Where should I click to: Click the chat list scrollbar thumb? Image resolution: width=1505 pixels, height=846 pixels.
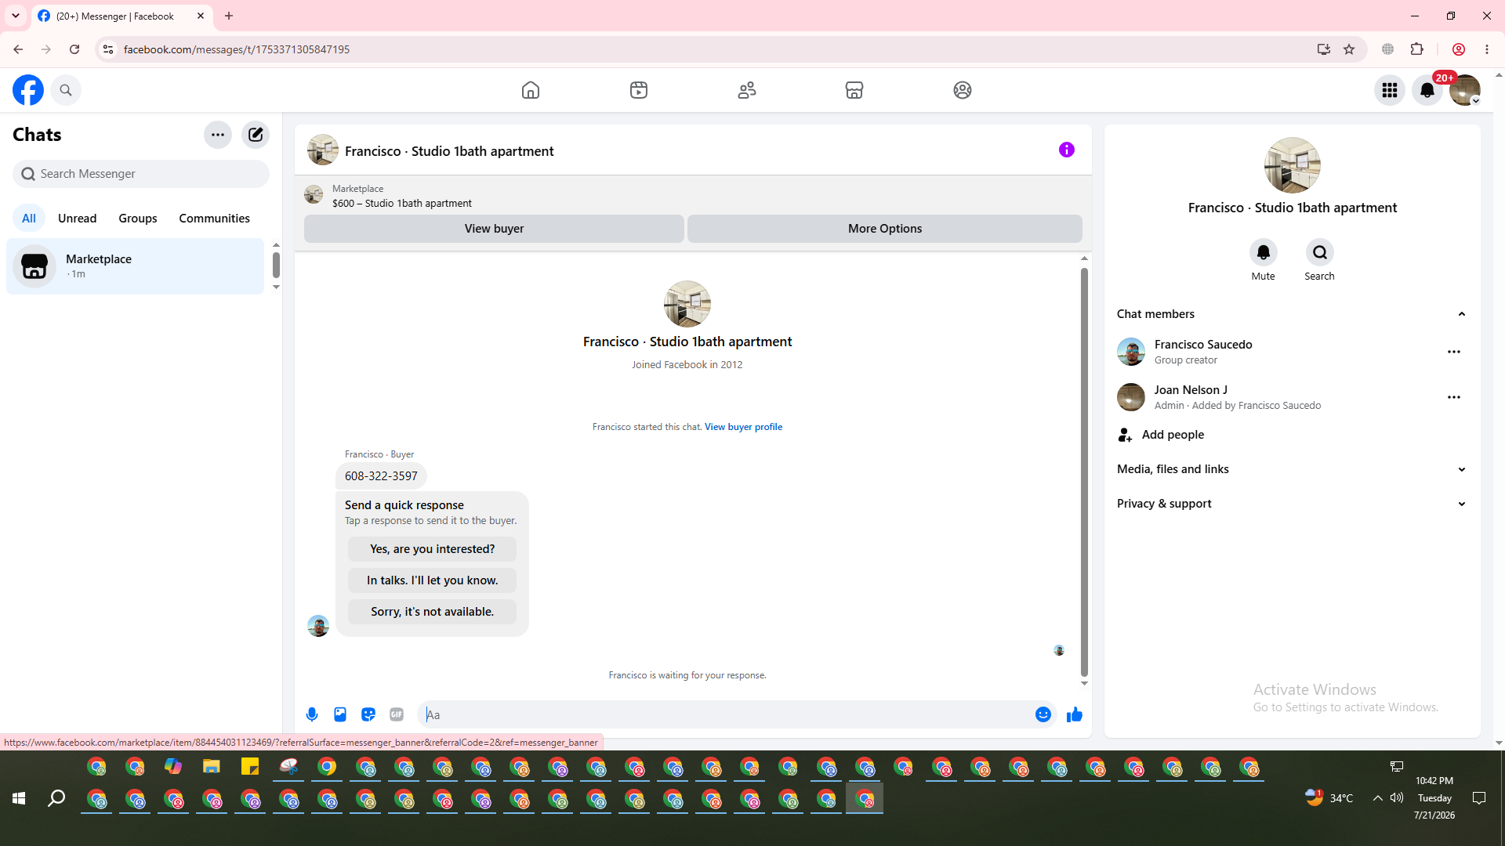[x=276, y=265]
